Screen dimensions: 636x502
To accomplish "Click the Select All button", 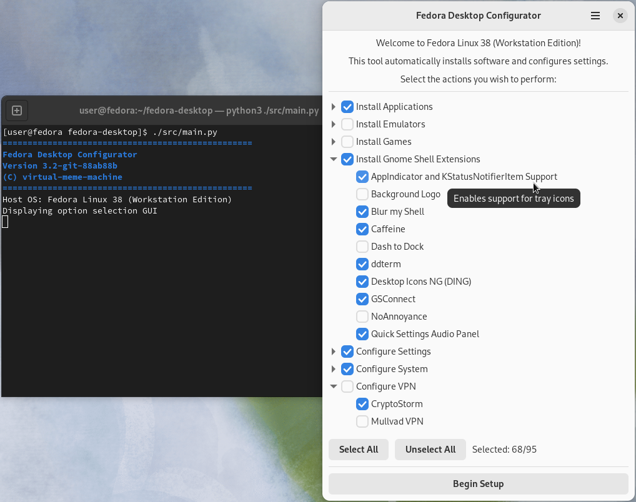I will [x=359, y=450].
